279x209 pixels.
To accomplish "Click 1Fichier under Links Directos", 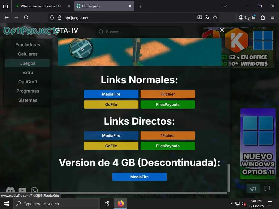I will tap(168, 136).
